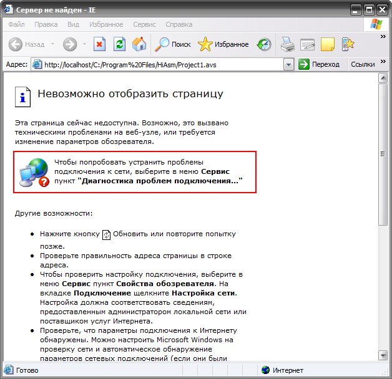Click the yellow sticky note toolbar icon
Image resolution: width=392 pixels, height=379 pixels.
[328, 44]
